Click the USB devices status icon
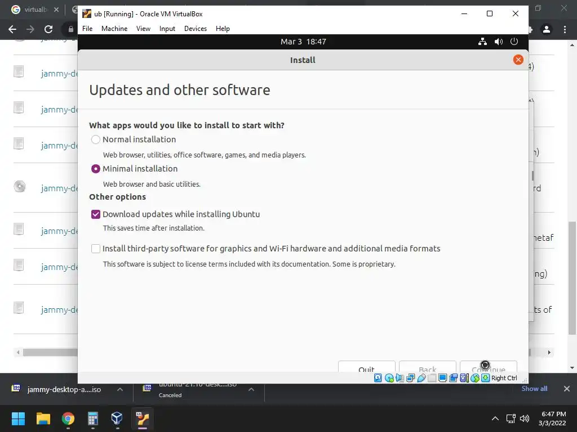Image resolution: width=577 pixels, height=432 pixels. (421, 378)
